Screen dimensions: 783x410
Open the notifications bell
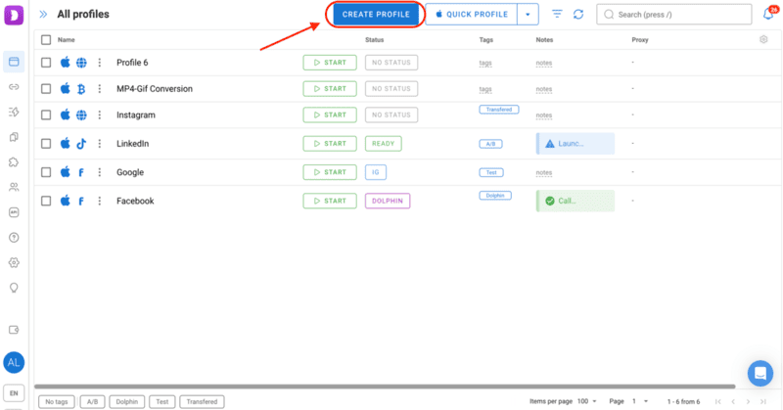pyautogui.click(x=768, y=14)
